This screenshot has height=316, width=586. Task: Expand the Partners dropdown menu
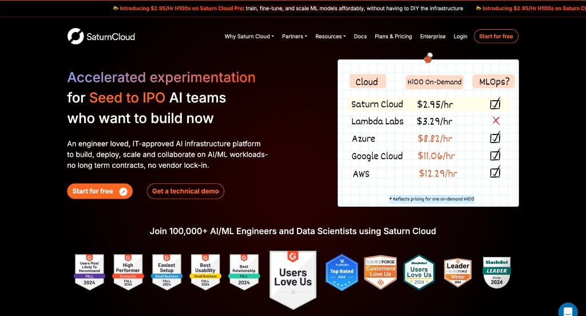click(295, 36)
